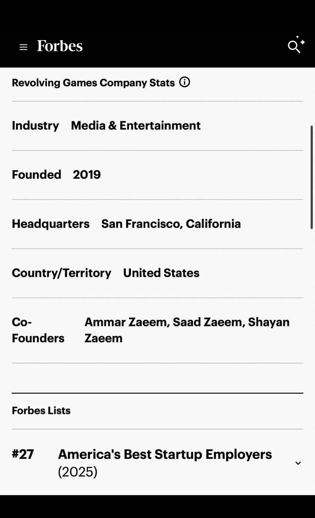Expand the America's Best Startup Employers chevron
315x518 pixels.
298,463
